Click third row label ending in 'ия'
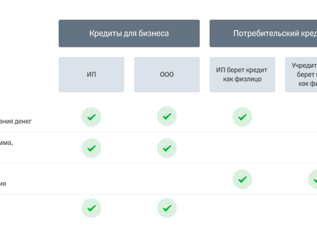 3,184
